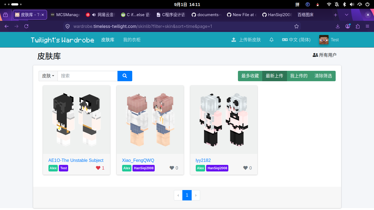Toggle heart on Xiao_FengQWQ skin

pos(172,168)
